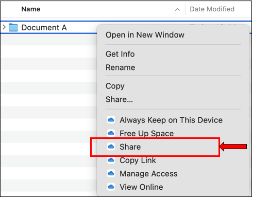Select Always Keep on This Device
253x198 pixels.
pos(171,120)
